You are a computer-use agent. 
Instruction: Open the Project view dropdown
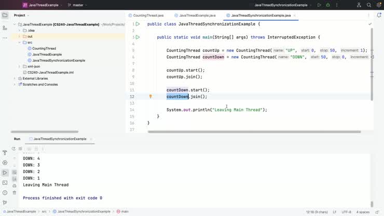[21, 15]
